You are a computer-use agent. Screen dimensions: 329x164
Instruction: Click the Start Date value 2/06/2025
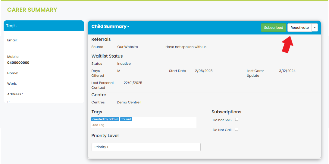tap(204, 71)
